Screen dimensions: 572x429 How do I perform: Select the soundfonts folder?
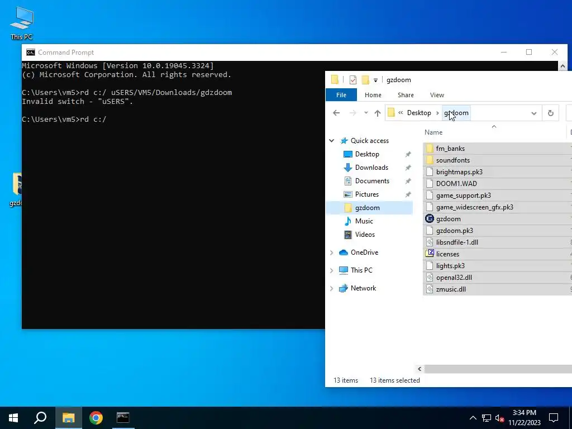(x=497, y=160)
